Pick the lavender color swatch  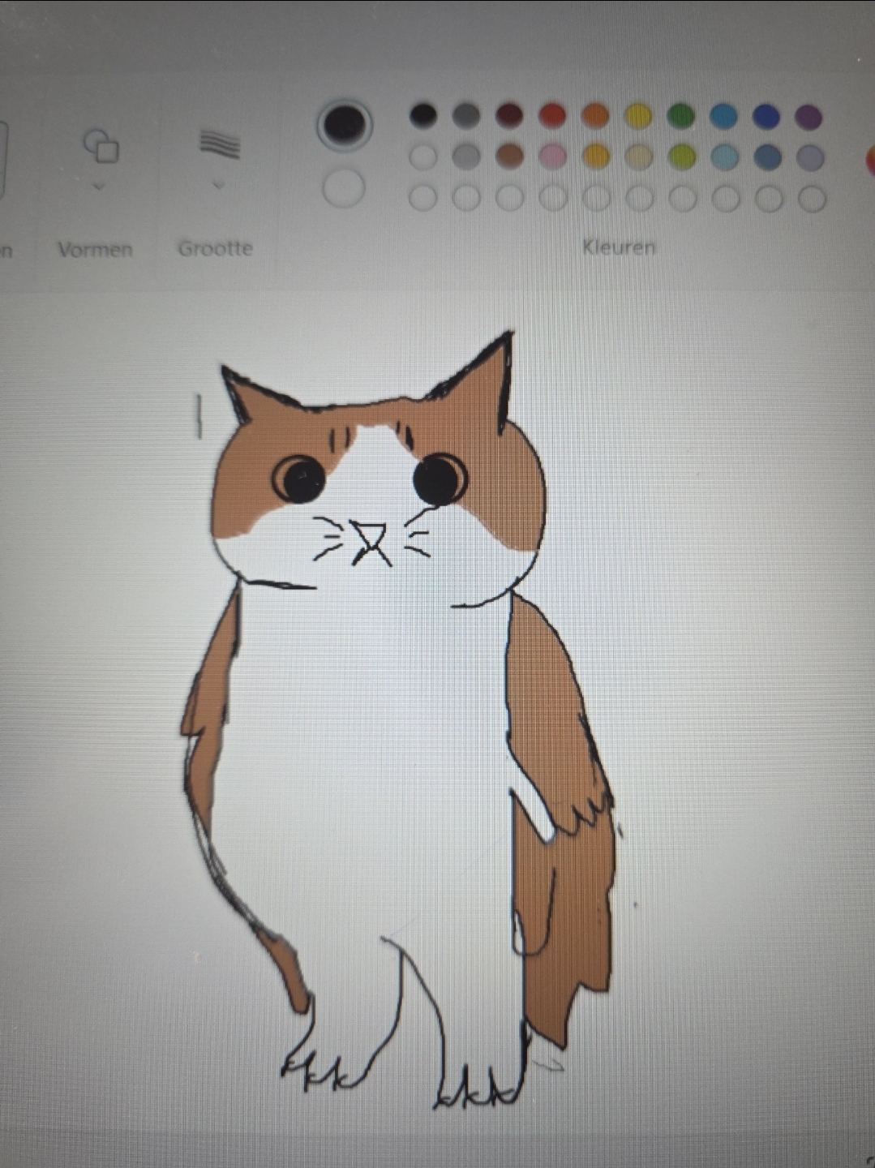[810, 157]
